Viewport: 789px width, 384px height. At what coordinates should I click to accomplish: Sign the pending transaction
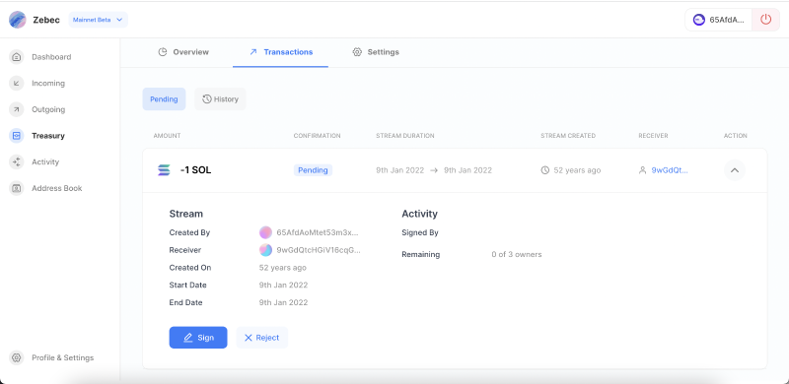[x=198, y=338]
